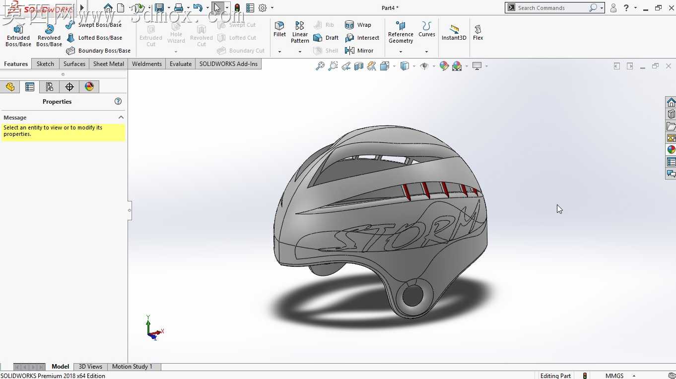Viewport: 676px width, 379px height.
Task: Open the DimXpertManager tab
Action: (x=69, y=87)
